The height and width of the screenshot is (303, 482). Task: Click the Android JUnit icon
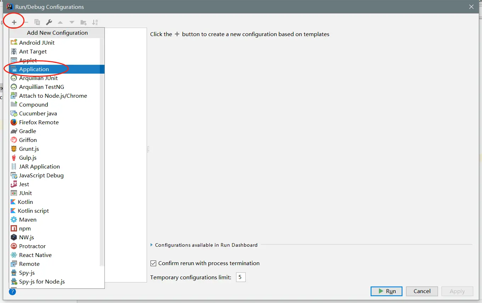tap(14, 42)
